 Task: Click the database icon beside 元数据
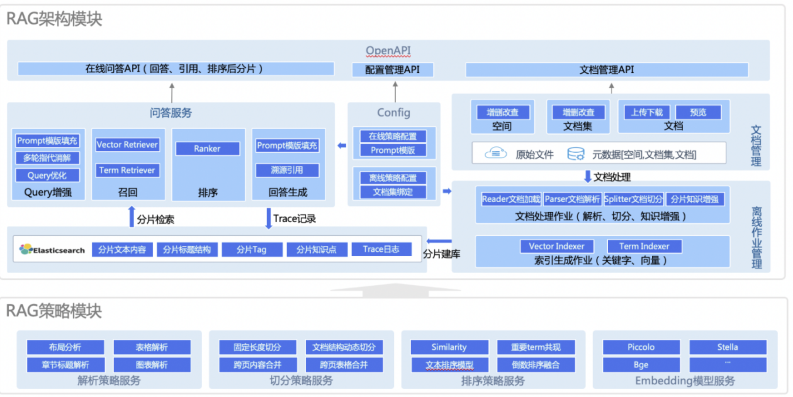(576, 154)
